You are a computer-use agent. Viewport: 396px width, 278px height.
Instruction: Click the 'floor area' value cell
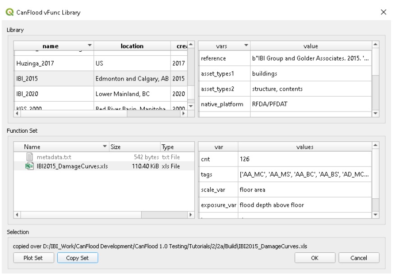point(305,190)
